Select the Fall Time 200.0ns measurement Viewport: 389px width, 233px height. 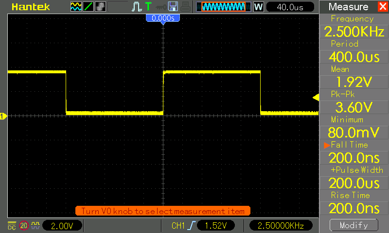(354, 152)
